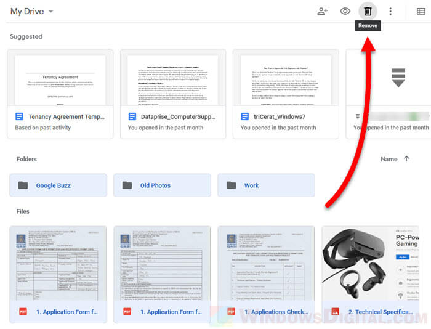Click the Work folder icon

pyautogui.click(x=231, y=185)
